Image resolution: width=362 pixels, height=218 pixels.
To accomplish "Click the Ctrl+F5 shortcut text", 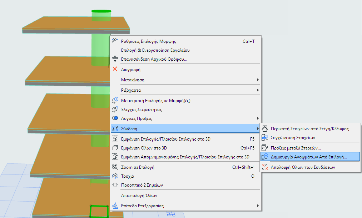I will click(x=247, y=148).
